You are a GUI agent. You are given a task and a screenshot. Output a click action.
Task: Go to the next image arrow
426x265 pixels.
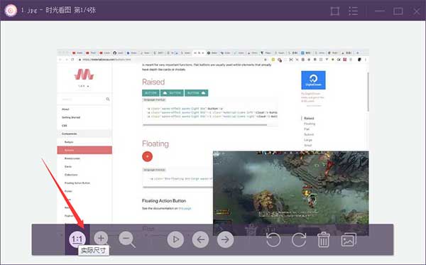coord(225,239)
